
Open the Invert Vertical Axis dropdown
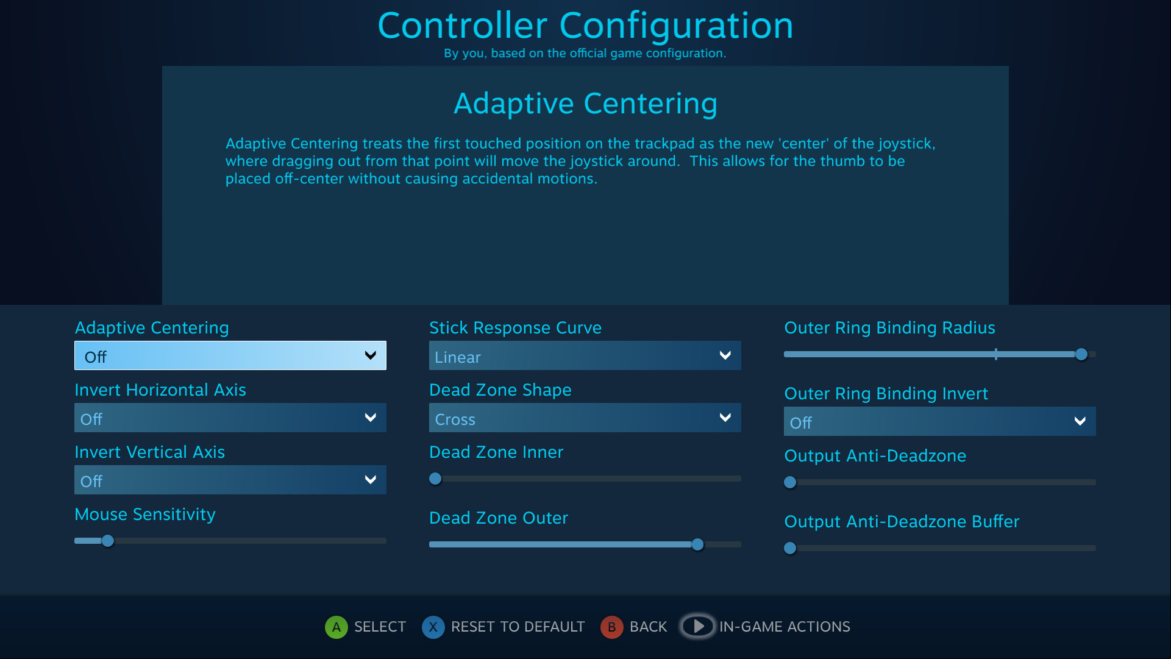click(230, 480)
